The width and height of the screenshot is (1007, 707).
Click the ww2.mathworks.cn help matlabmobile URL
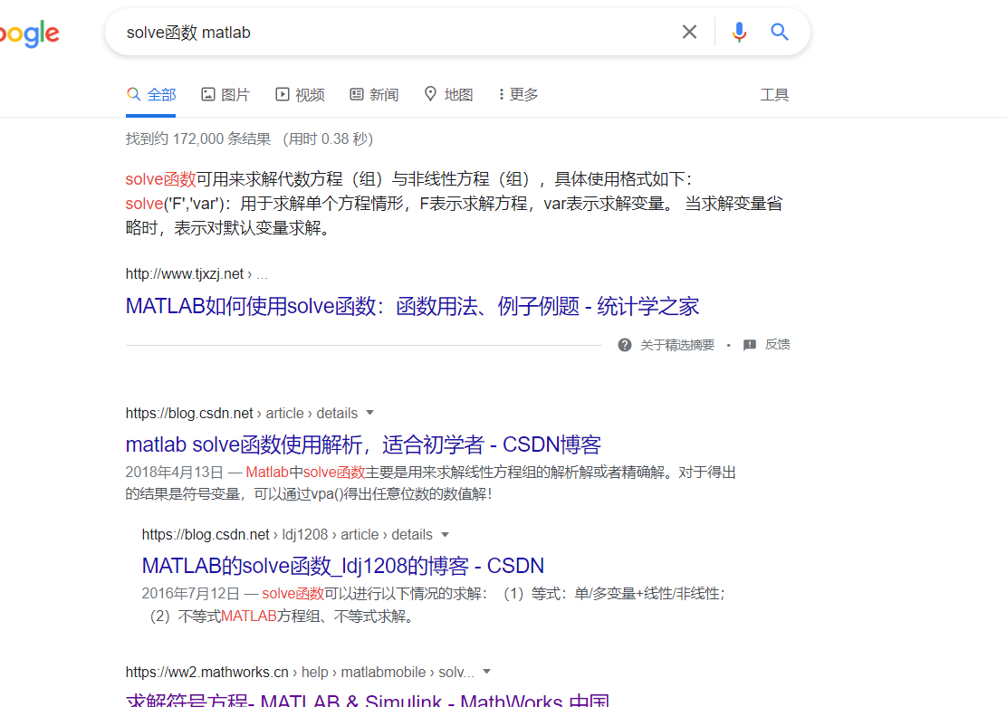[x=300, y=673]
